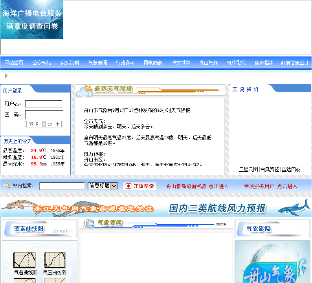Image resolution: width=312 pixels, height=283 pixels.
Task: Focus the 用户名 input field
Action: point(43,104)
